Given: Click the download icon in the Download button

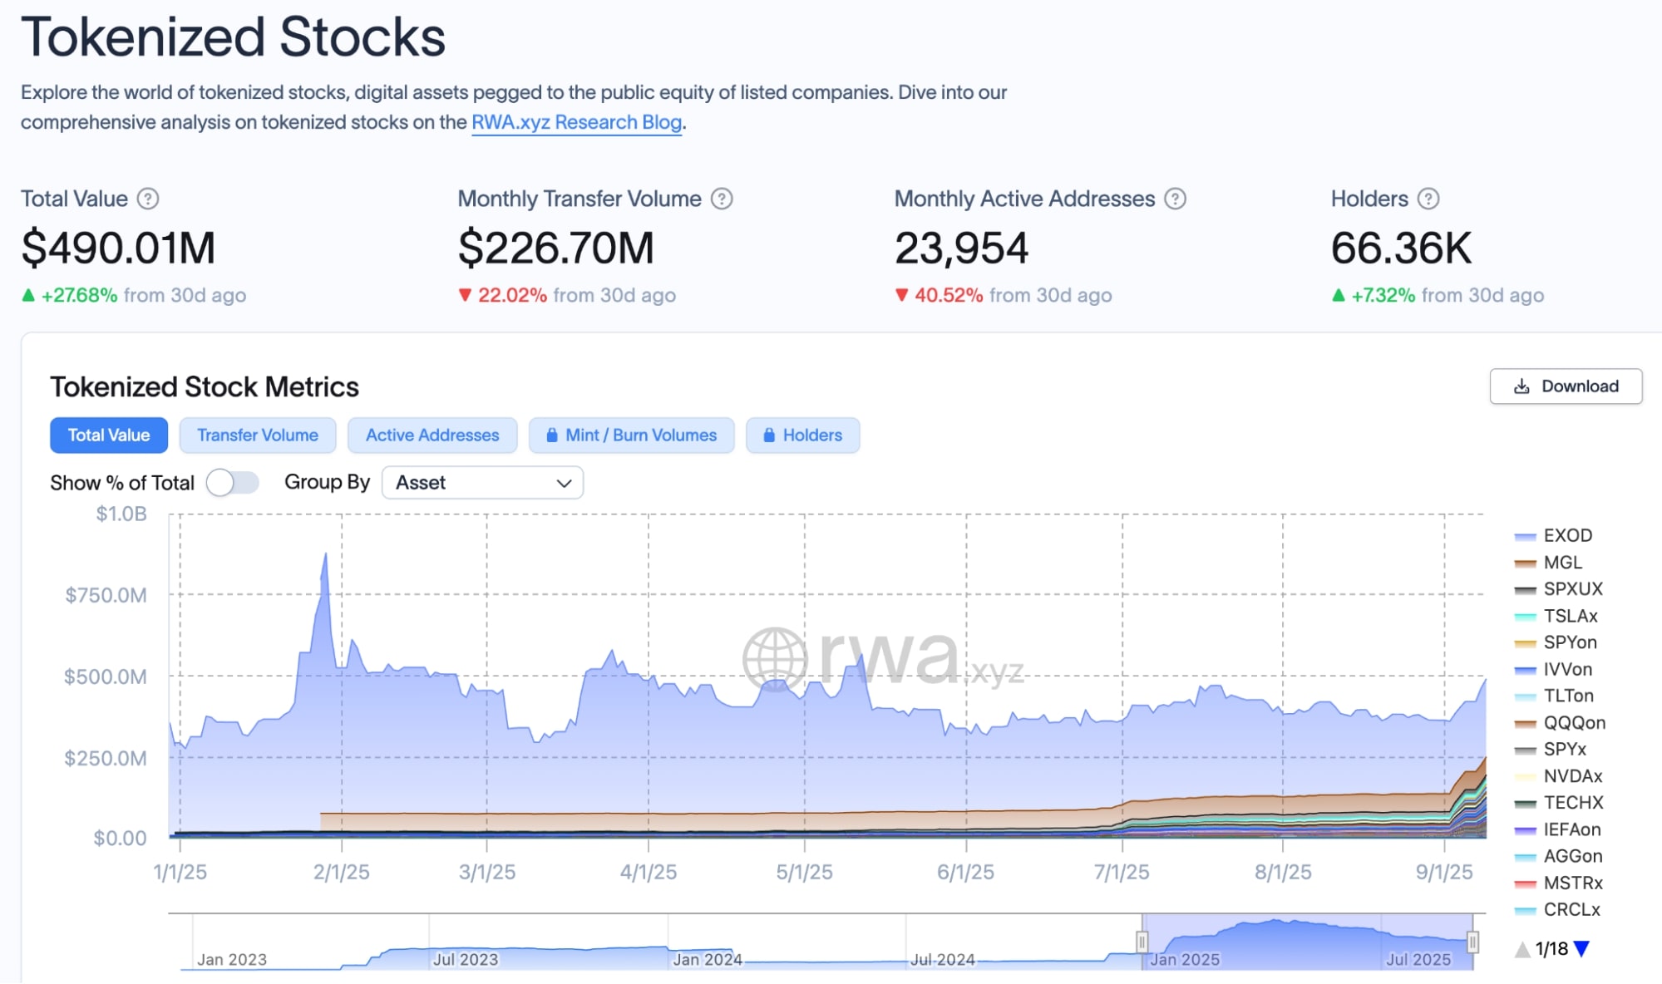Looking at the screenshot, I should [1521, 386].
